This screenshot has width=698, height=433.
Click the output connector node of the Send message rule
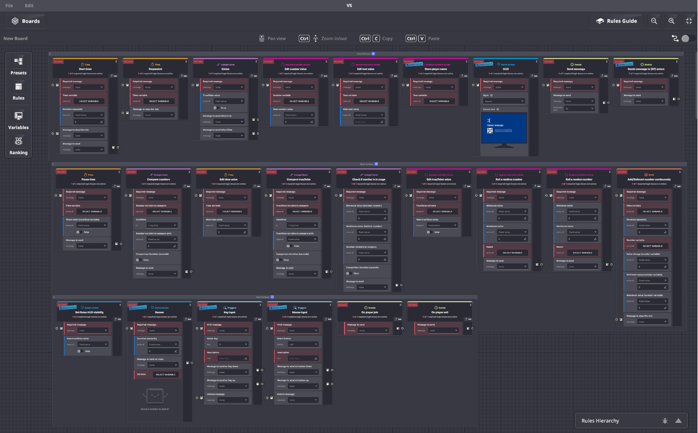(x=609, y=103)
